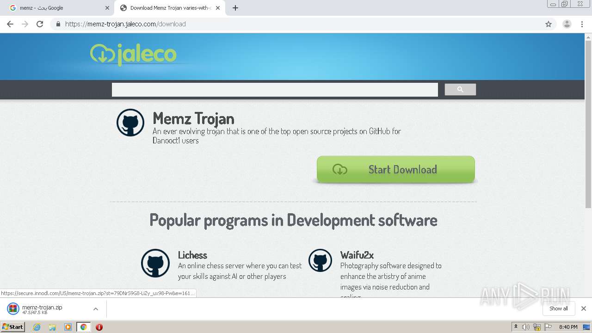This screenshot has height=333, width=592.
Task: Expand the memz-trojan.zip download options arrow
Action: [96, 309]
